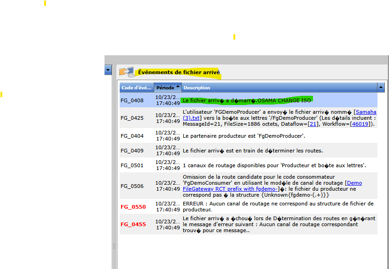Select the FG_0404 producer partner row
The height and width of the screenshot is (269, 389).
[x=132, y=136]
